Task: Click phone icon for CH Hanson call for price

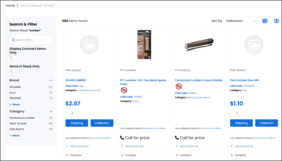Action: click(x=177, y=138)
